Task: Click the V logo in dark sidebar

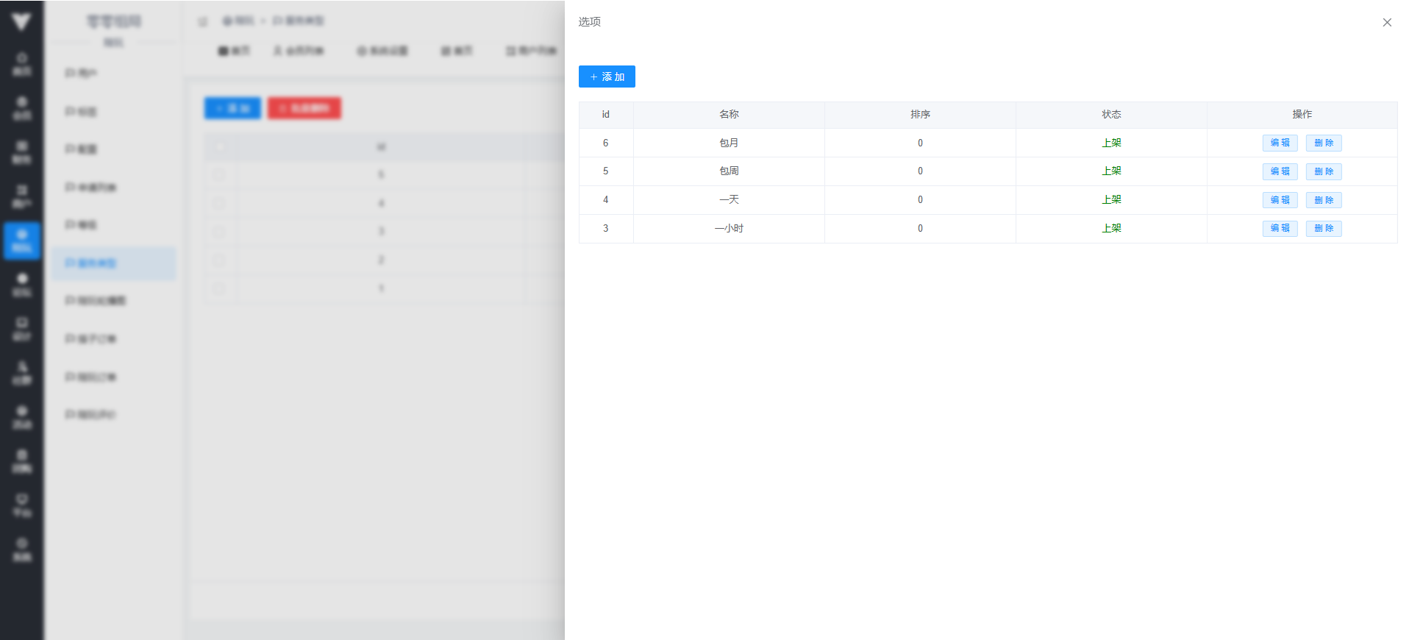Action: point(21,22)
